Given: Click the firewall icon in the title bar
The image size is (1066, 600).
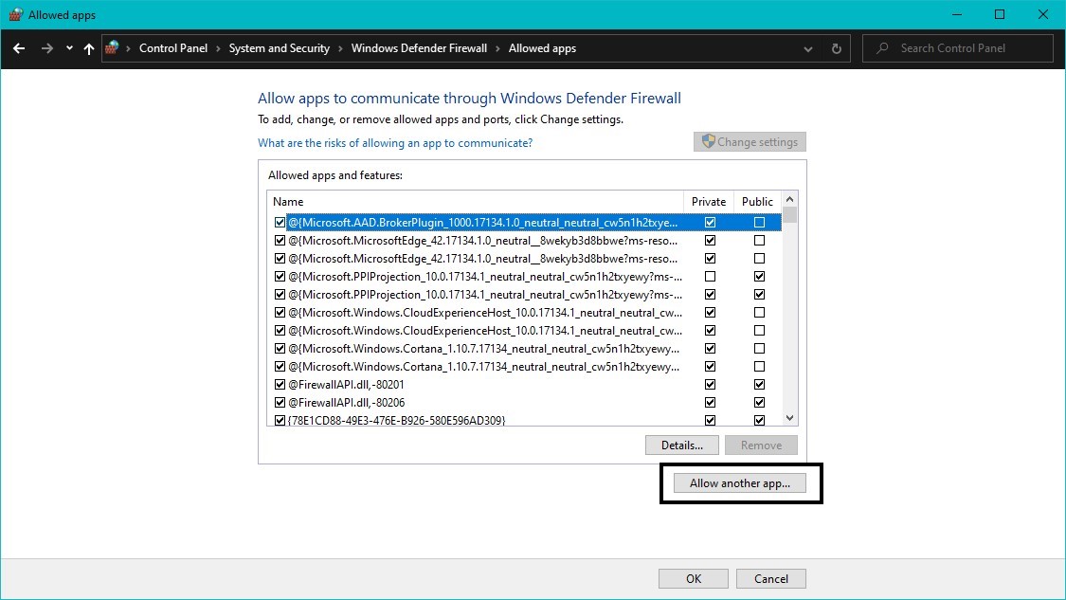Looking at the screenshot, I should click(x=16, y=14).
